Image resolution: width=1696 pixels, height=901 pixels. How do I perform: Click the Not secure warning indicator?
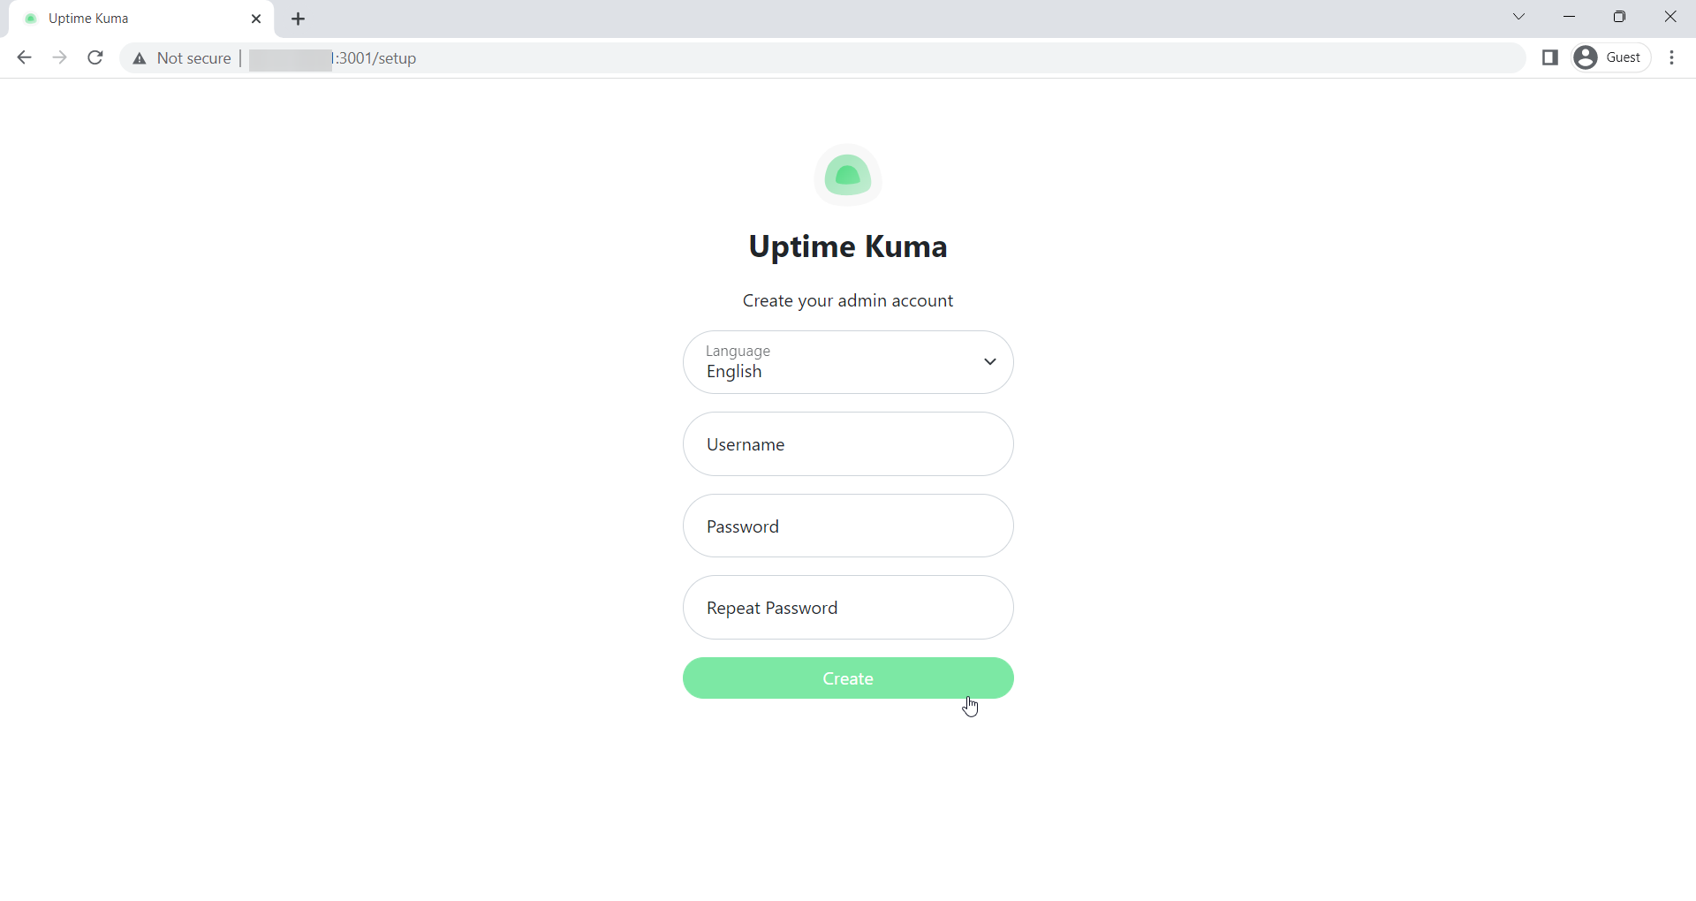[x=181, y=58]
